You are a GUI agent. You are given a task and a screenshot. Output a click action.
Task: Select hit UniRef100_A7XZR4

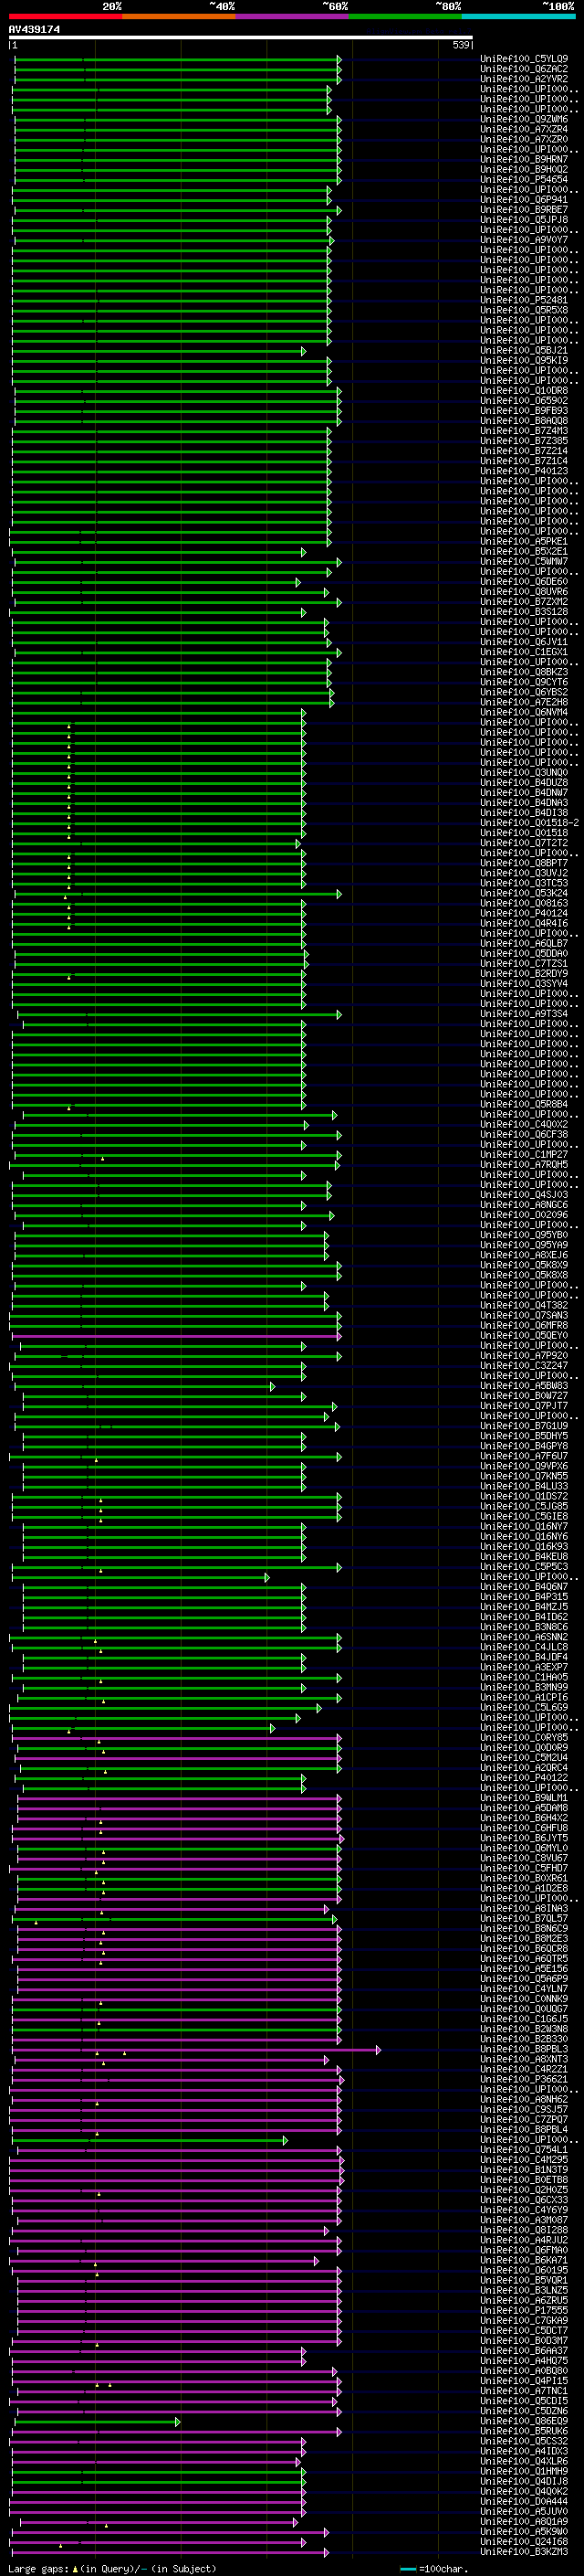[523, 129]
